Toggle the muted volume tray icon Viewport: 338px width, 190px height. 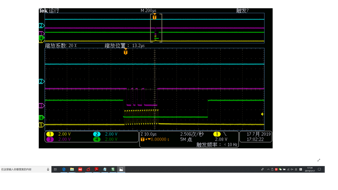[x=292, y=169]
